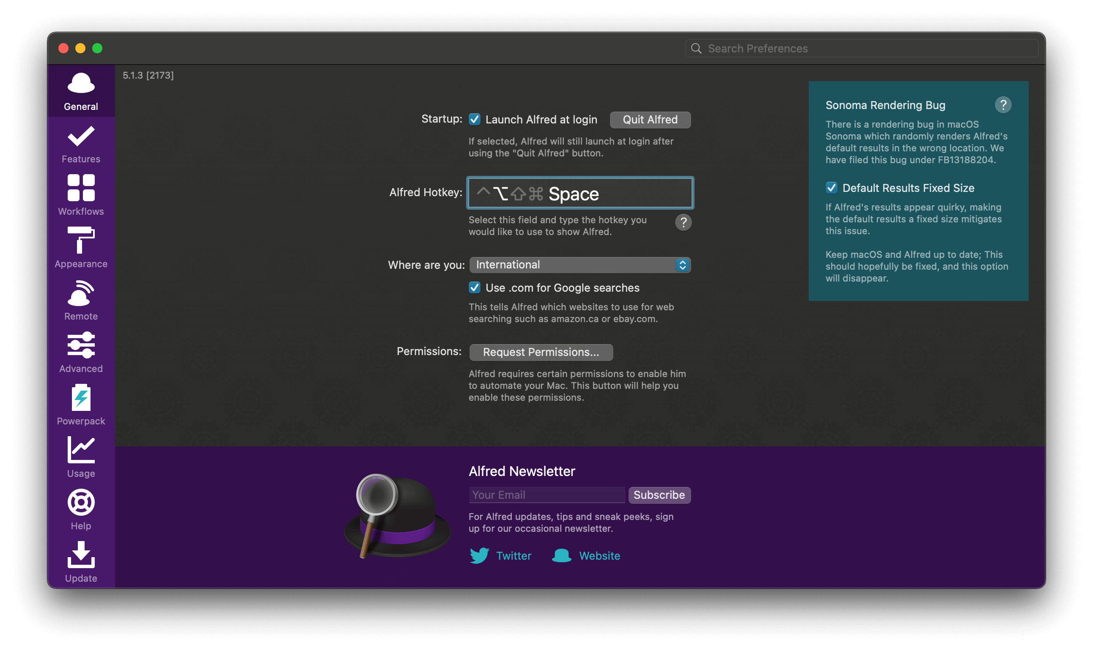Viewport: 1093px width, 651px height.
Task: View the Usage chart section
Action: coord(81,457)
